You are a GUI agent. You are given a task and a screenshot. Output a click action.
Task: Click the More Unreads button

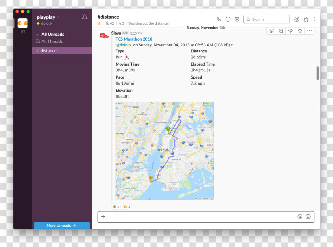[62, 225]
